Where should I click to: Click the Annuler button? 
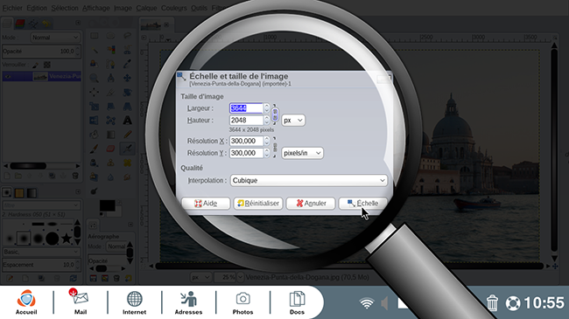311,204
